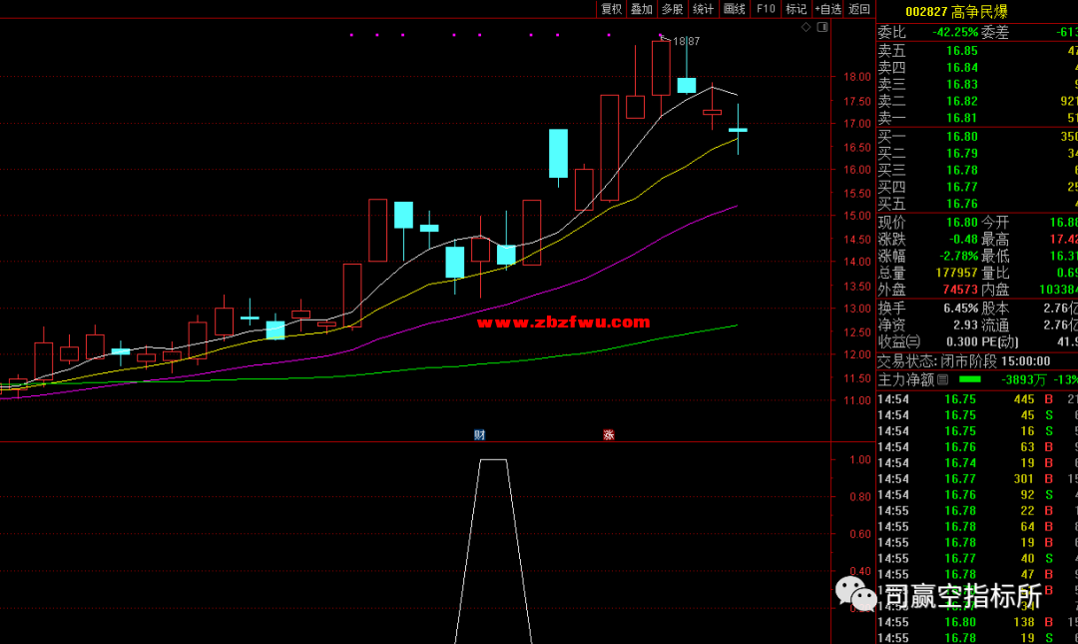The height and width of the screenshot is (644, 1078).
Task: Select 买五 price 16.76
Action: pos(962,204)
